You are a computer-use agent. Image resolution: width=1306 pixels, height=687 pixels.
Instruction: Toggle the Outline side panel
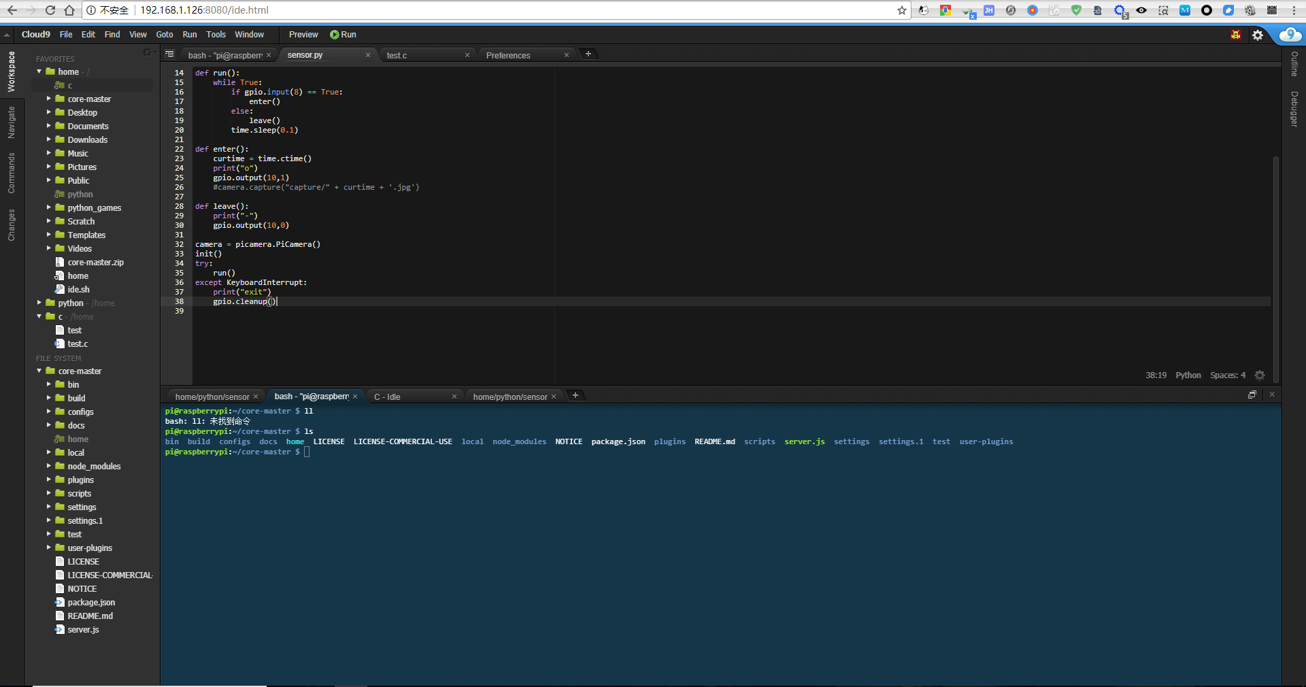(x=1294, y=64)
